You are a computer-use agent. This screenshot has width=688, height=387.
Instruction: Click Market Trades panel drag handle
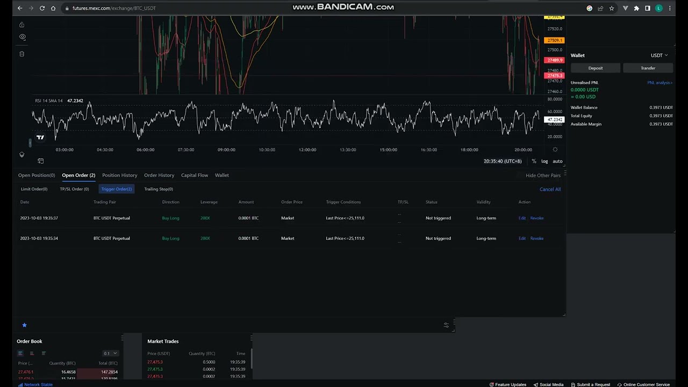(251, 338)
